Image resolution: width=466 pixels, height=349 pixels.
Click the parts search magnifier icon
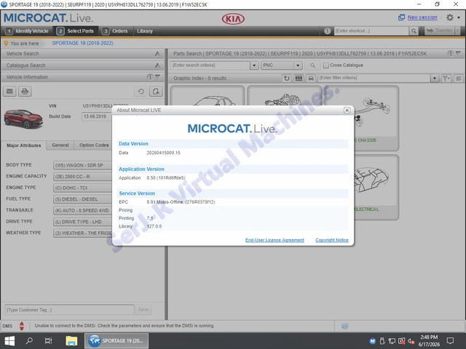tap(312, 65)
